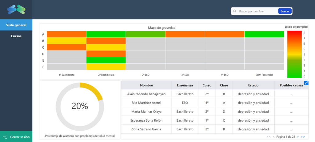Click 2º Bachillerato axis label
Image resolution: width=315 pixels, height=142 pixels.
click(106, 75)
